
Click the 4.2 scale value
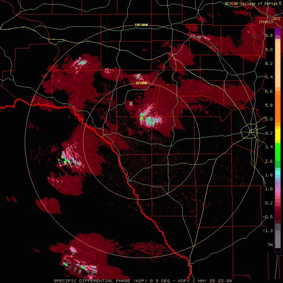tap(269, 133)
